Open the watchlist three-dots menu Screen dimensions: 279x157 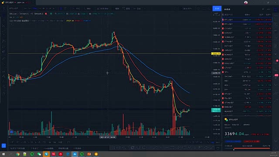click(269, 9)
